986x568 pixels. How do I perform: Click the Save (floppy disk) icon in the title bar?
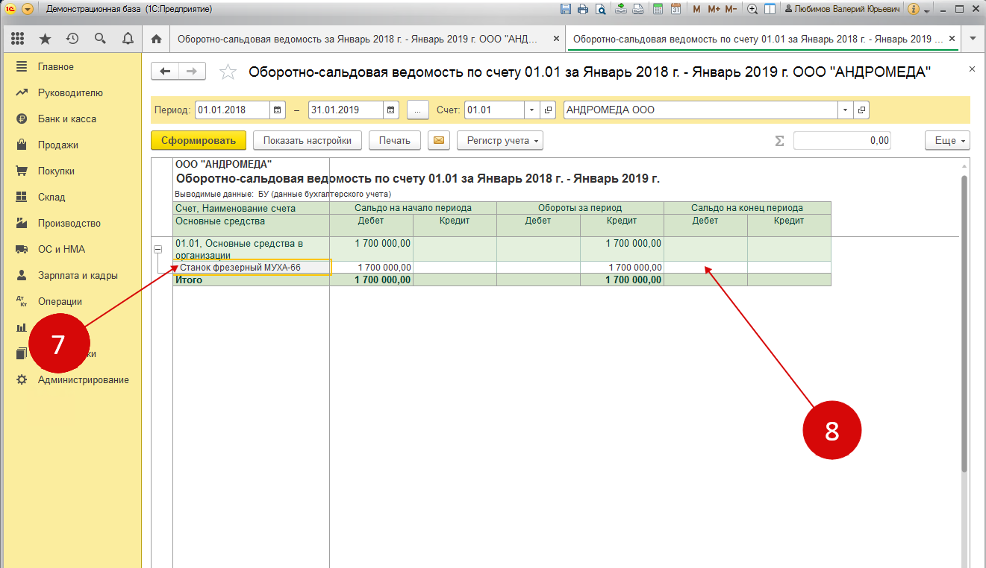pos(565,10)
